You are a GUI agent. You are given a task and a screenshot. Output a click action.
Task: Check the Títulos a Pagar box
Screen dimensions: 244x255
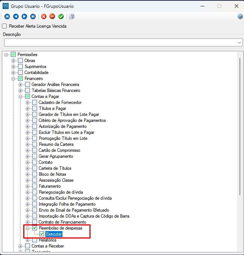point(34,108)
